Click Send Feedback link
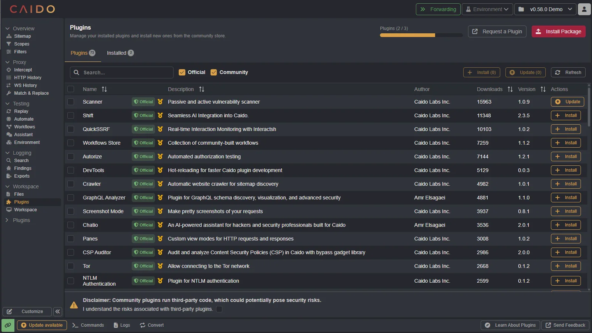592x333 pixels. coord(565,325)
